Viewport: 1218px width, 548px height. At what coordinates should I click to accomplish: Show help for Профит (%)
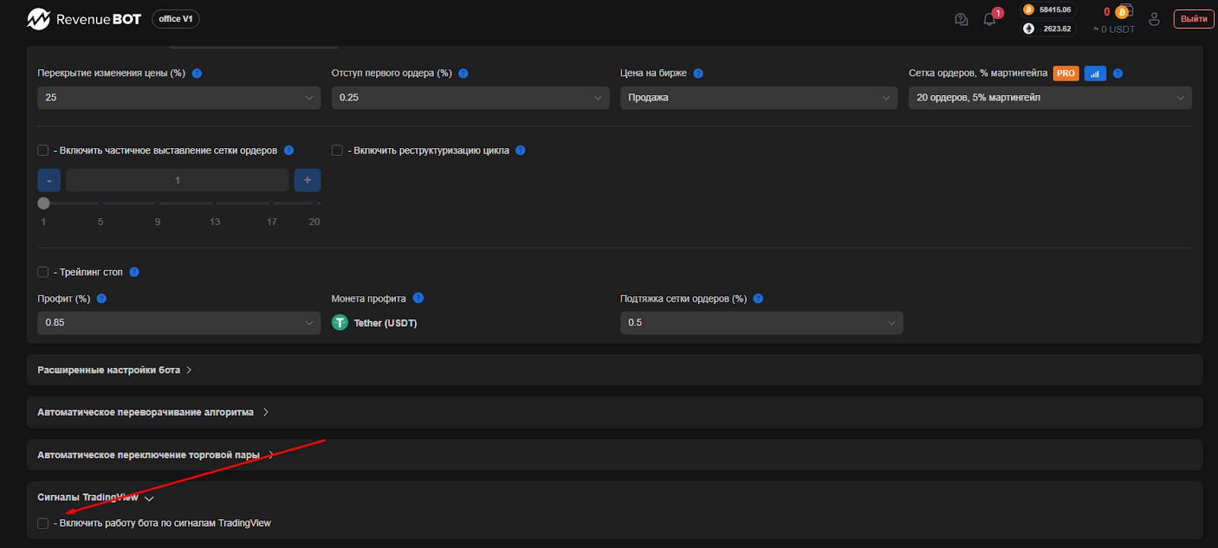(101, 299)
